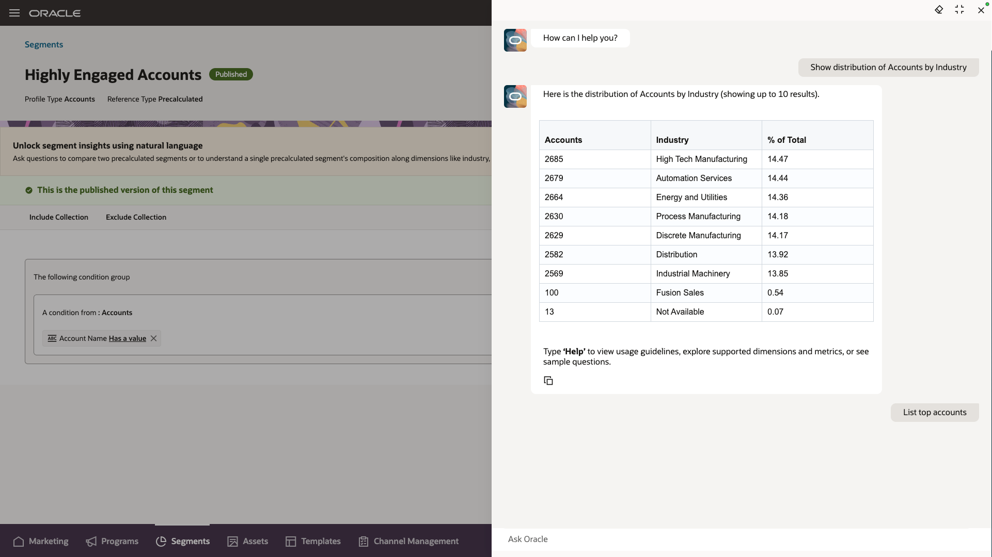The width and height of the screenshot is (992, 557).
Task: Open Channel Management from the bottom bar
Action: point(408,541)
